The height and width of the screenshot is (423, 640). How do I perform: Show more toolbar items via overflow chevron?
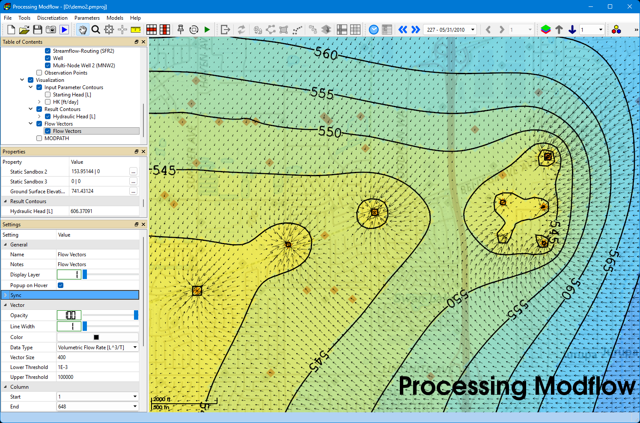point(636,30)
